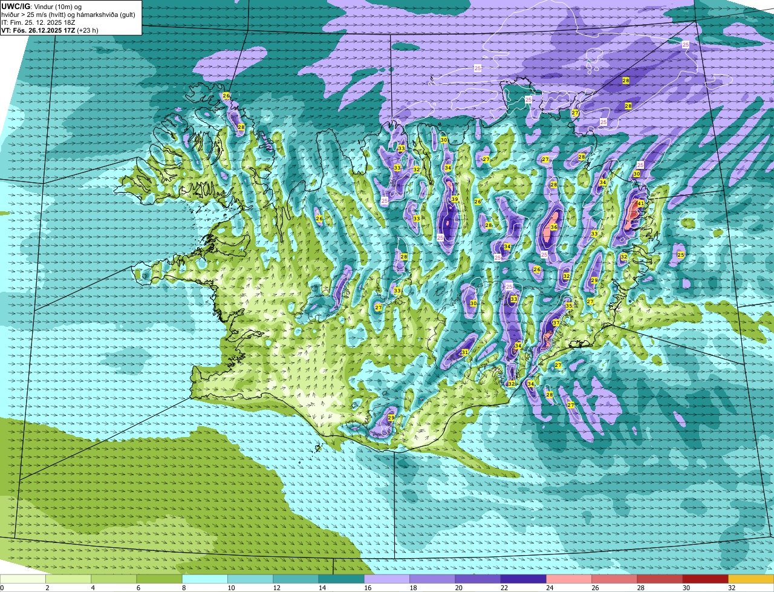
Task: Click the yellow gust label 36
Action: (553, 227)
